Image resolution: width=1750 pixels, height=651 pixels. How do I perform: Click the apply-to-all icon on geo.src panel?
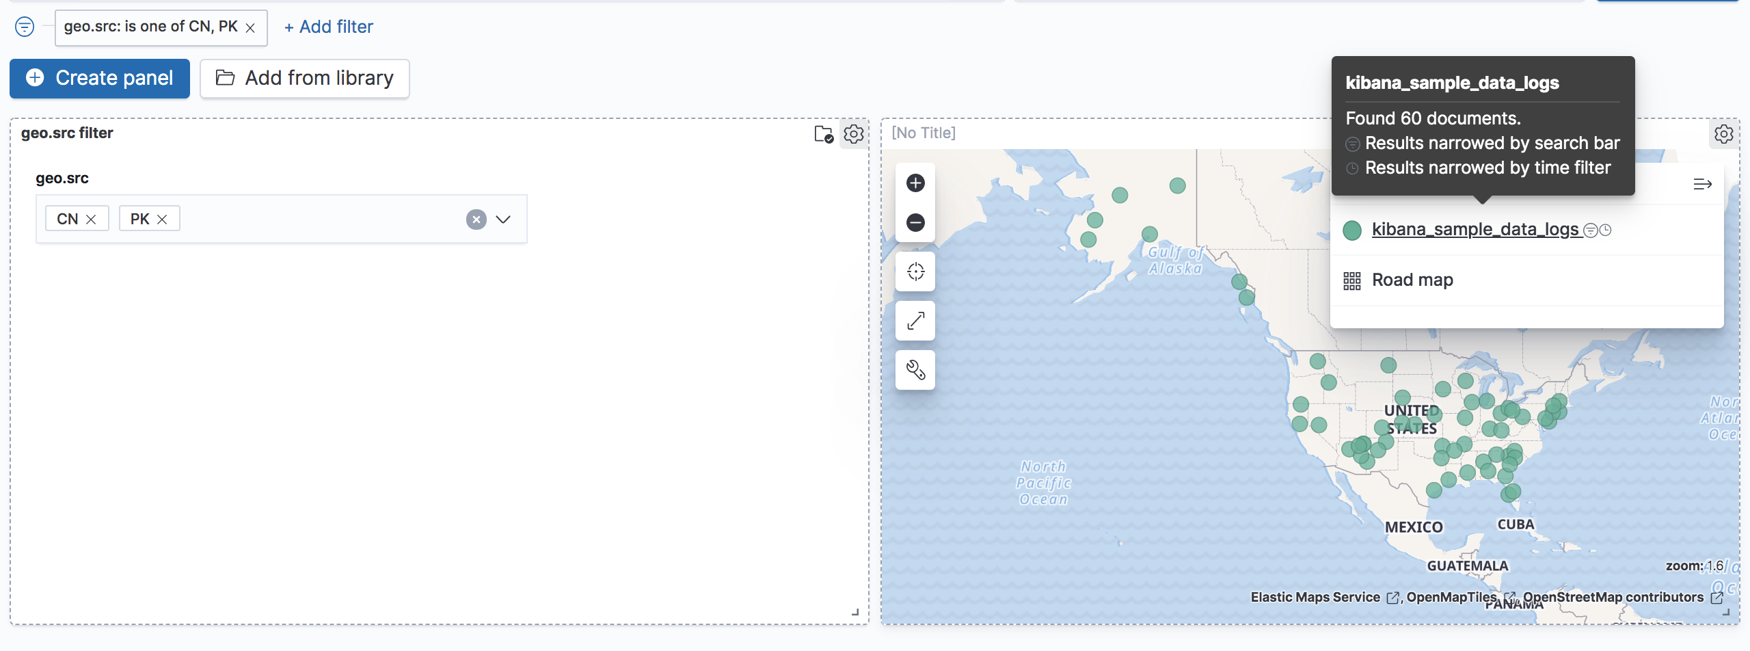pyautogui.click(x=824, y=134)
